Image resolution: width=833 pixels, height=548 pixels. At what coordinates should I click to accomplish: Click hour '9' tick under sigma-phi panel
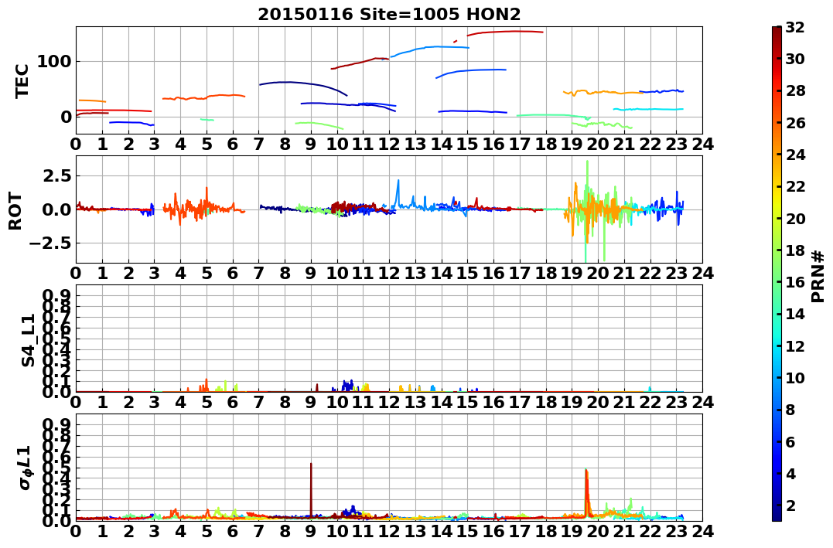click(311, 530)
